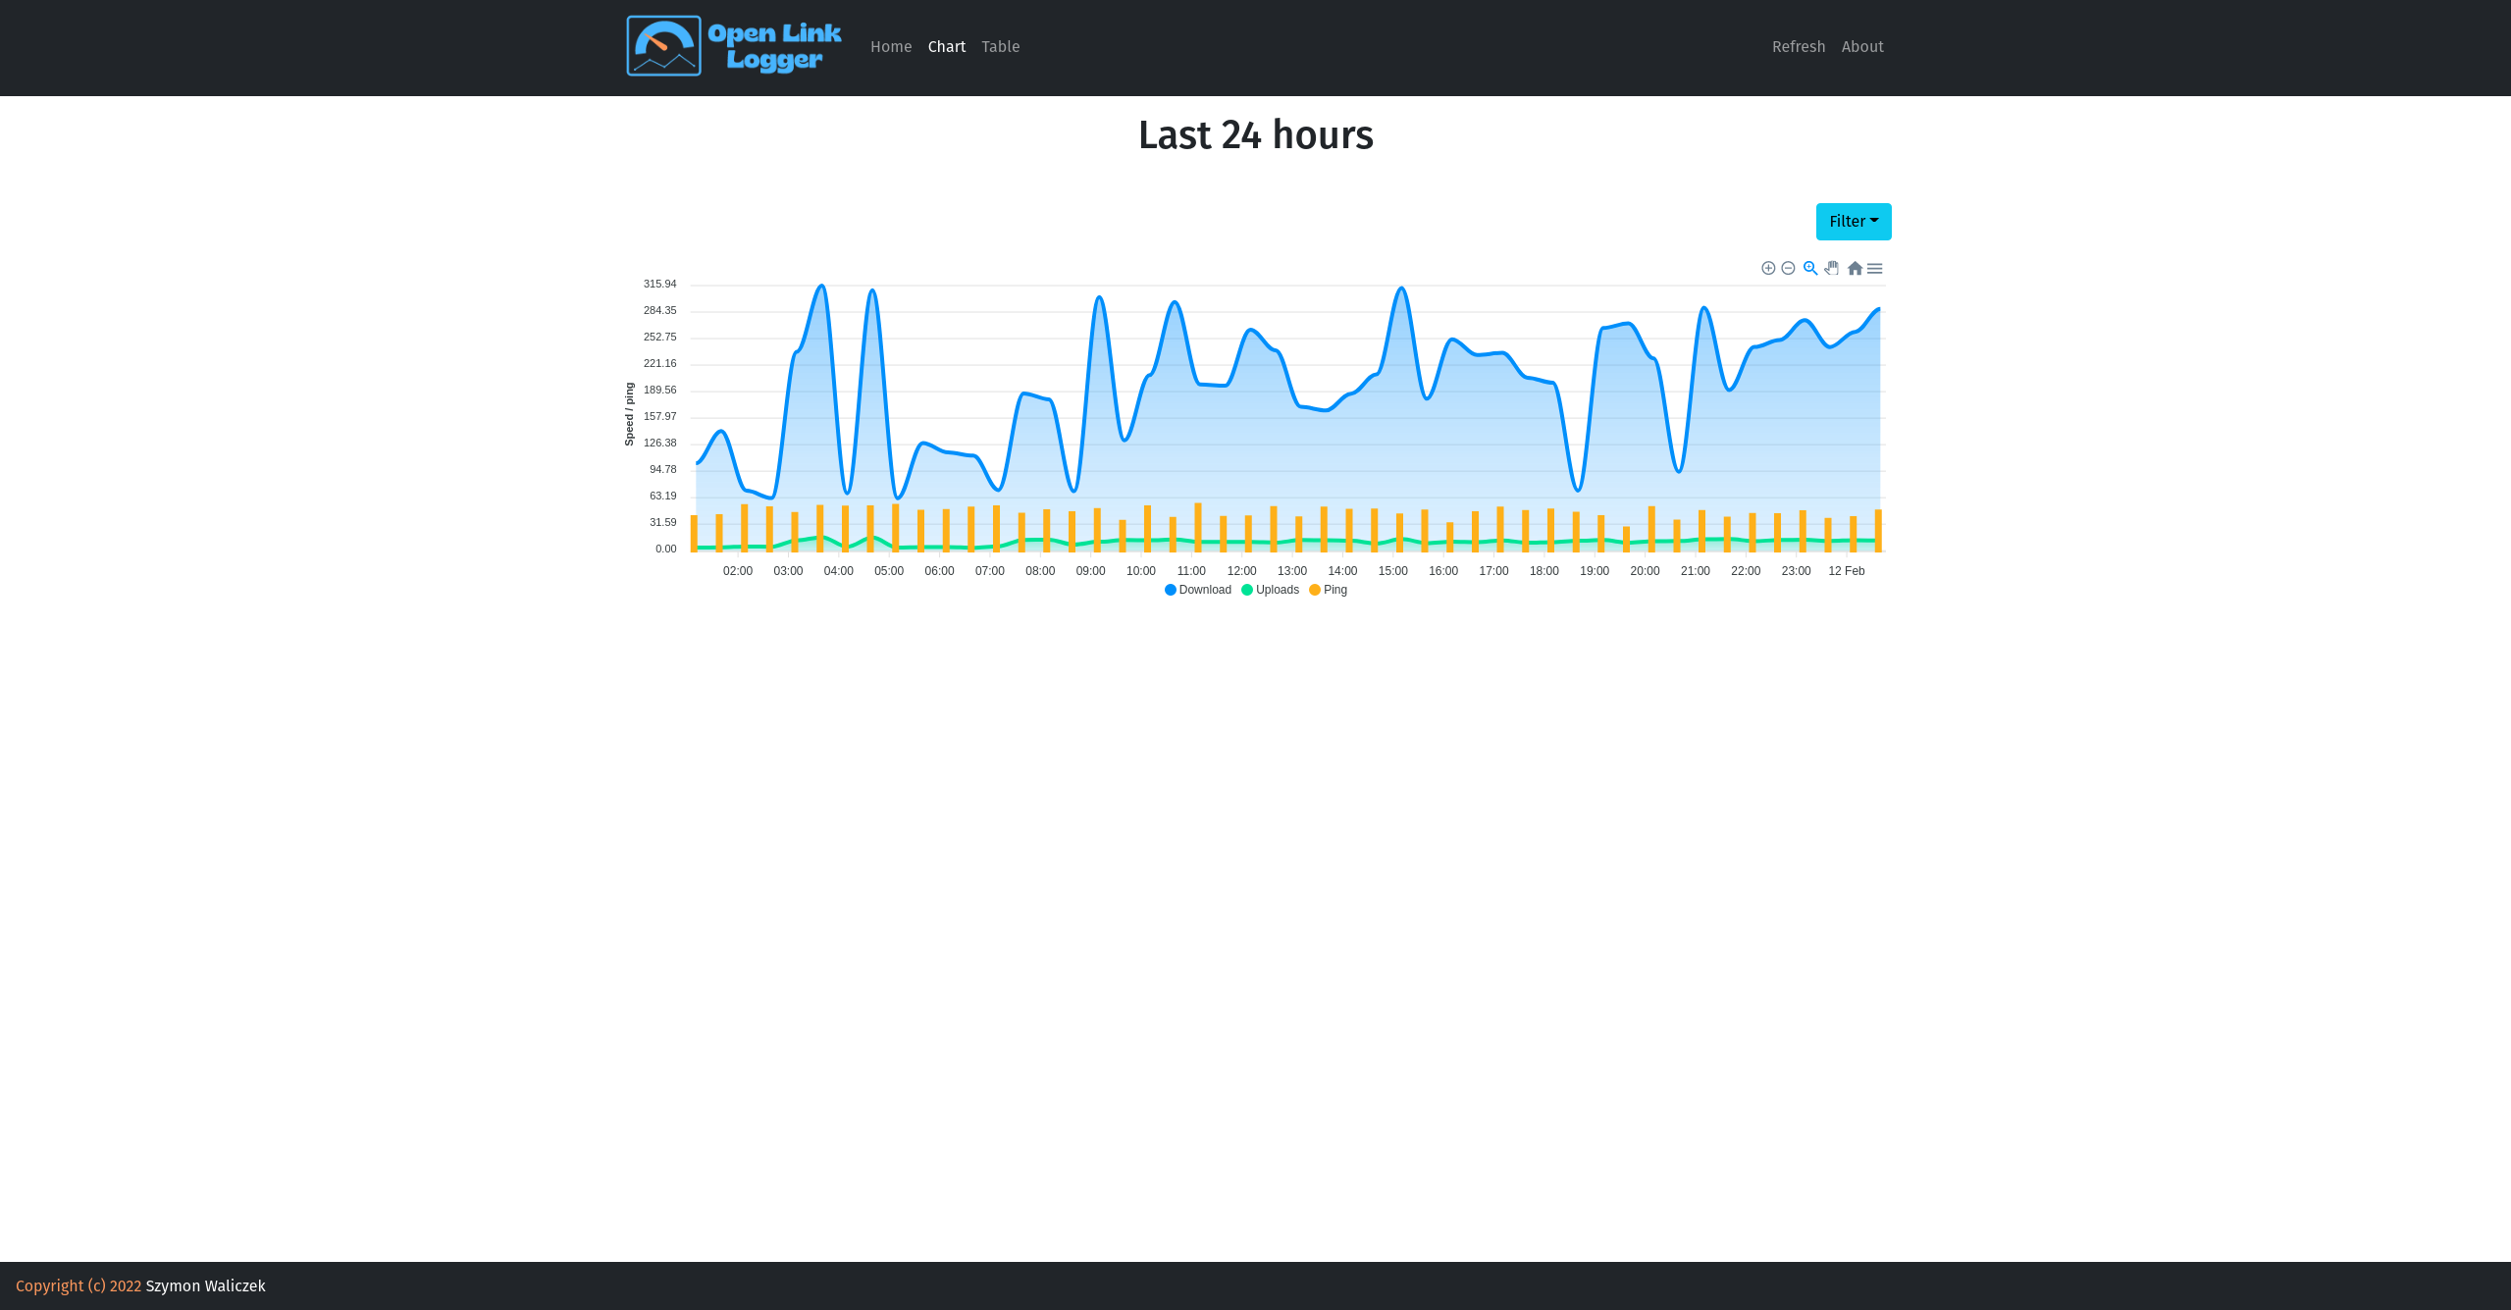Image resolution: width=2511 pixels, height=1310 pixels.
Task: Reset chart zoom with home icon
Action: point(1855,268)
